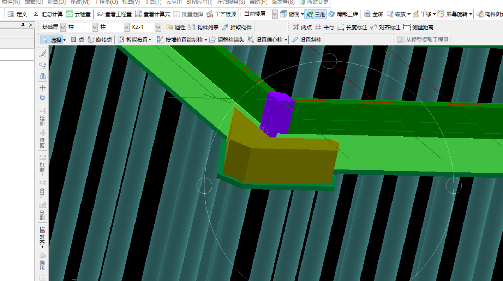Toggle the 三维 3D view button
Screen dimensions: 503x281
(x=316, y=14)
